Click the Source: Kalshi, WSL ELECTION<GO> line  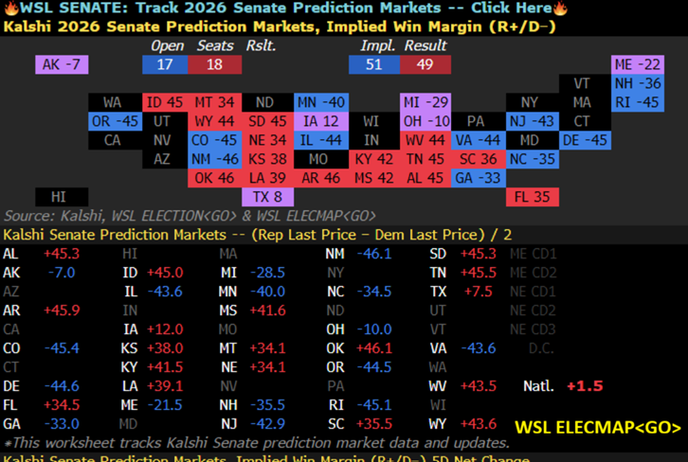tap(190, 216)
